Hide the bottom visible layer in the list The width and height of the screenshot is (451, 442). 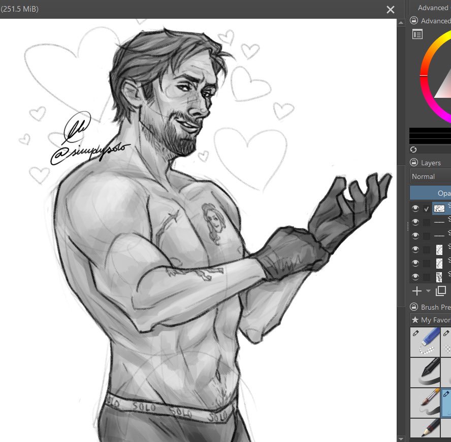coord(415,277)
